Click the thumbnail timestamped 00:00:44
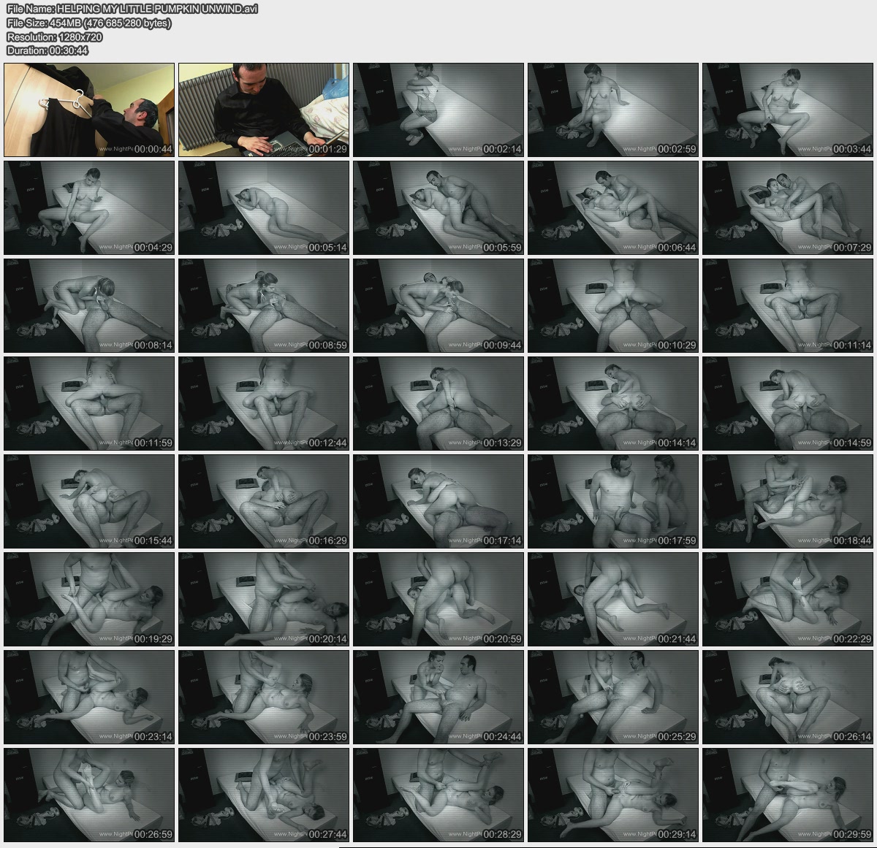The height and width of the screenshot is (848, 877). [x=89, y=110]
